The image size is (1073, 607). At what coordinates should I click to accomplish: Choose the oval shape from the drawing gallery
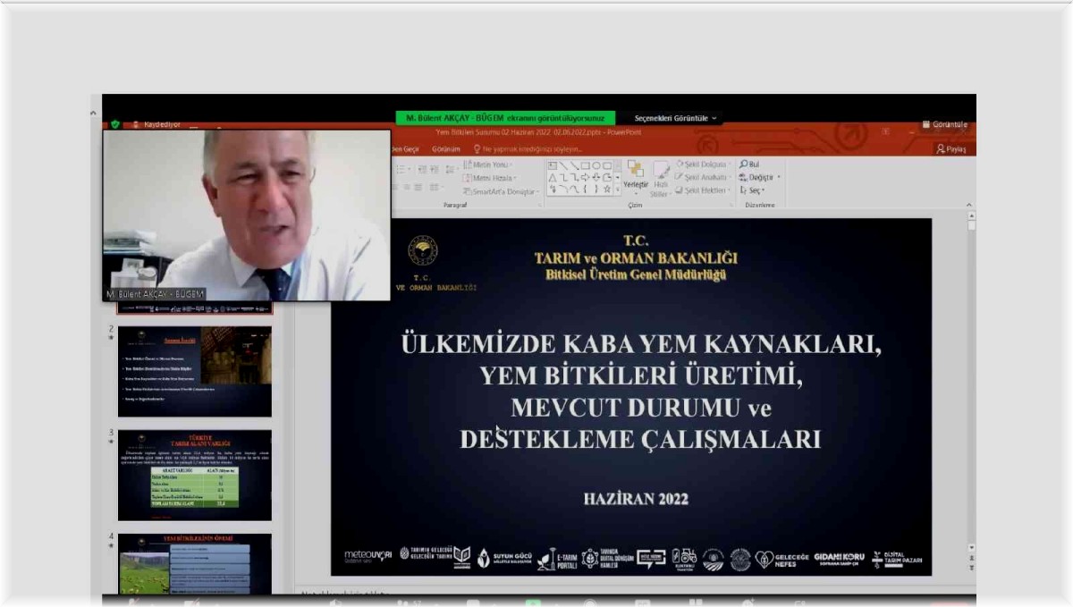tap(596, 164)
